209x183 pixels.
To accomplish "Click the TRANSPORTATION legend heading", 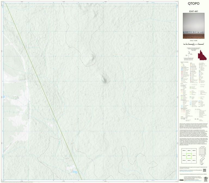I will (x=184, y=108).
